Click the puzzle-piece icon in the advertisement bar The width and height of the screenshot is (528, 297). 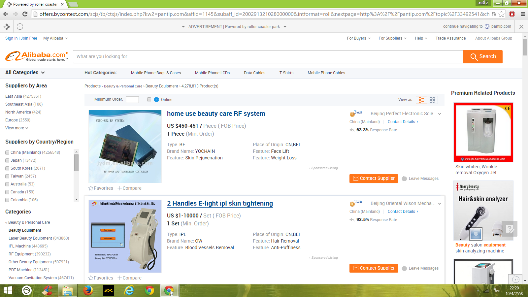7,26
